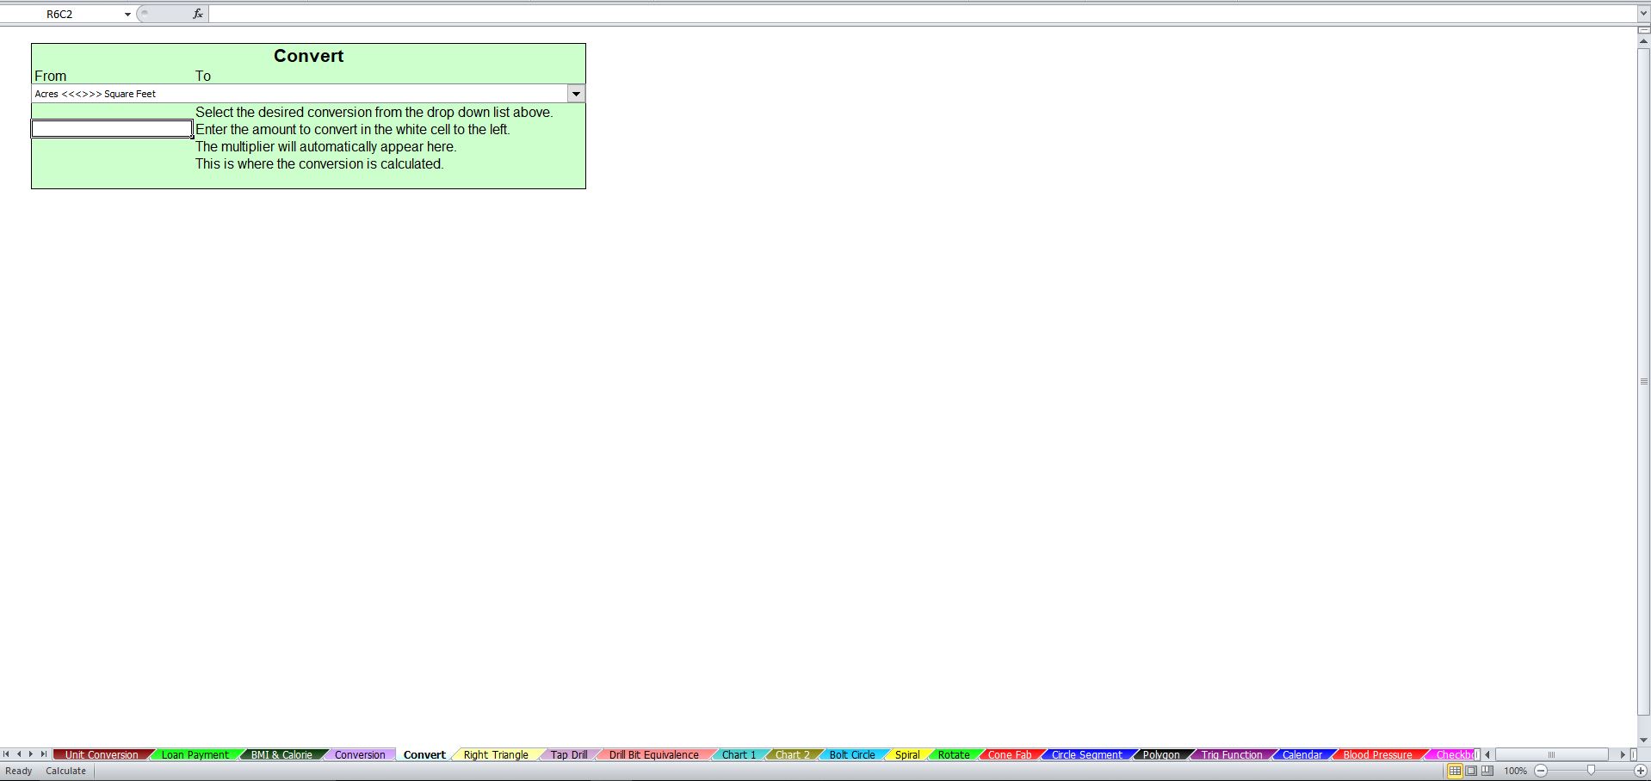Click the Ready status indicator
Viewport: 1651px width, 781px height.
tap(19, 771)
